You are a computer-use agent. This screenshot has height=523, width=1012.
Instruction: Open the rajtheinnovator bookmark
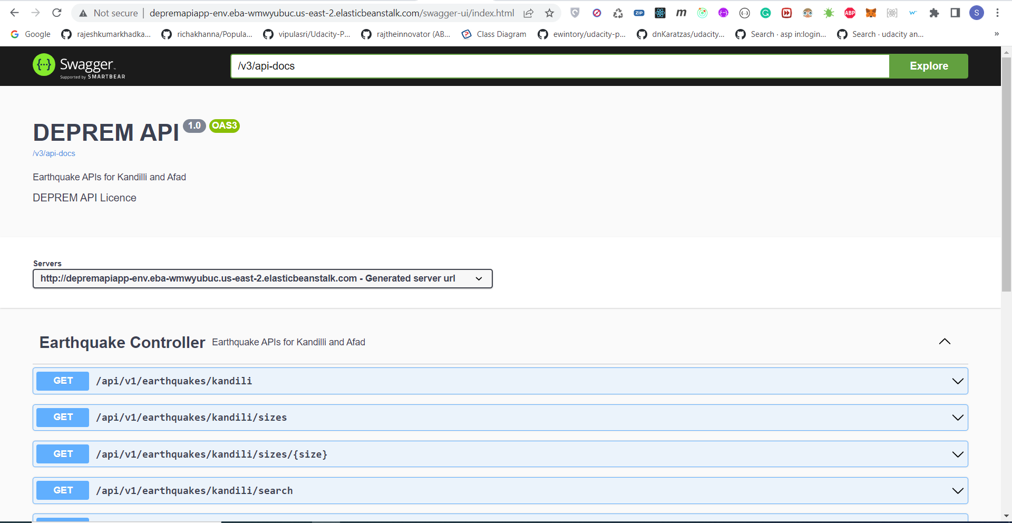tap(406, 34)
